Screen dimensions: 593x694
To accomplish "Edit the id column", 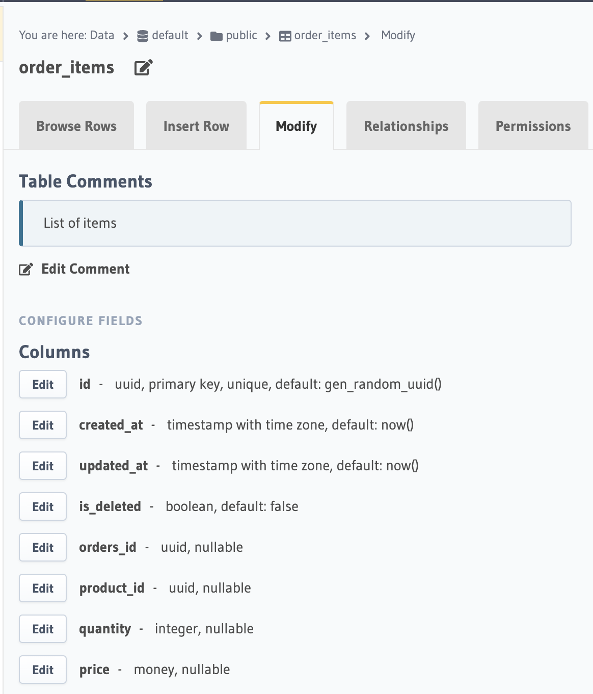I will coord(43,384).
